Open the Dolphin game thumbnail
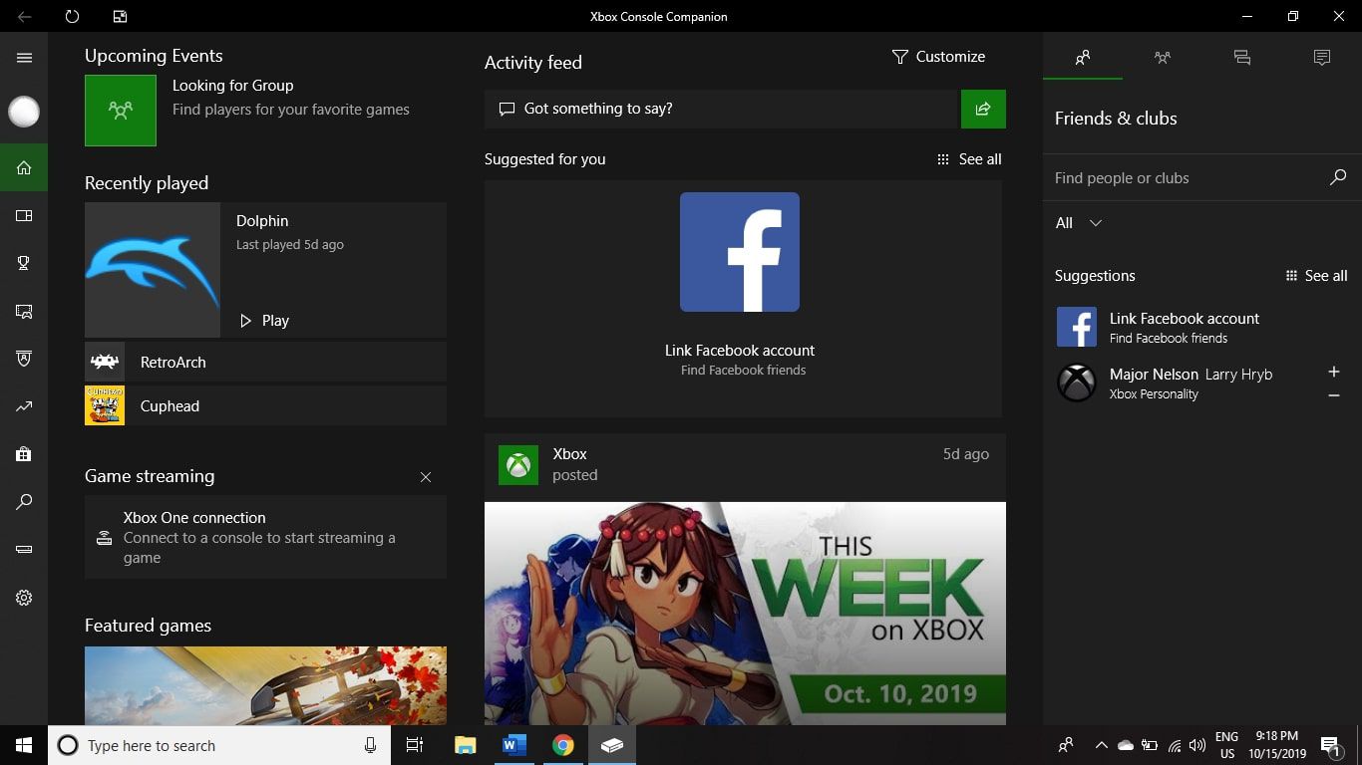Image resolution: width=1362 pixels, height=765 pixels. 153,270
